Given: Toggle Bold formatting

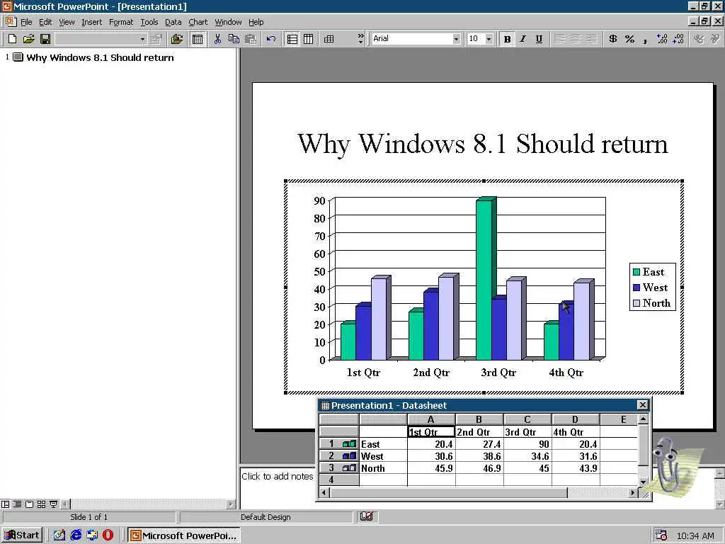Looking at the screenshot, I should [507, 39].
